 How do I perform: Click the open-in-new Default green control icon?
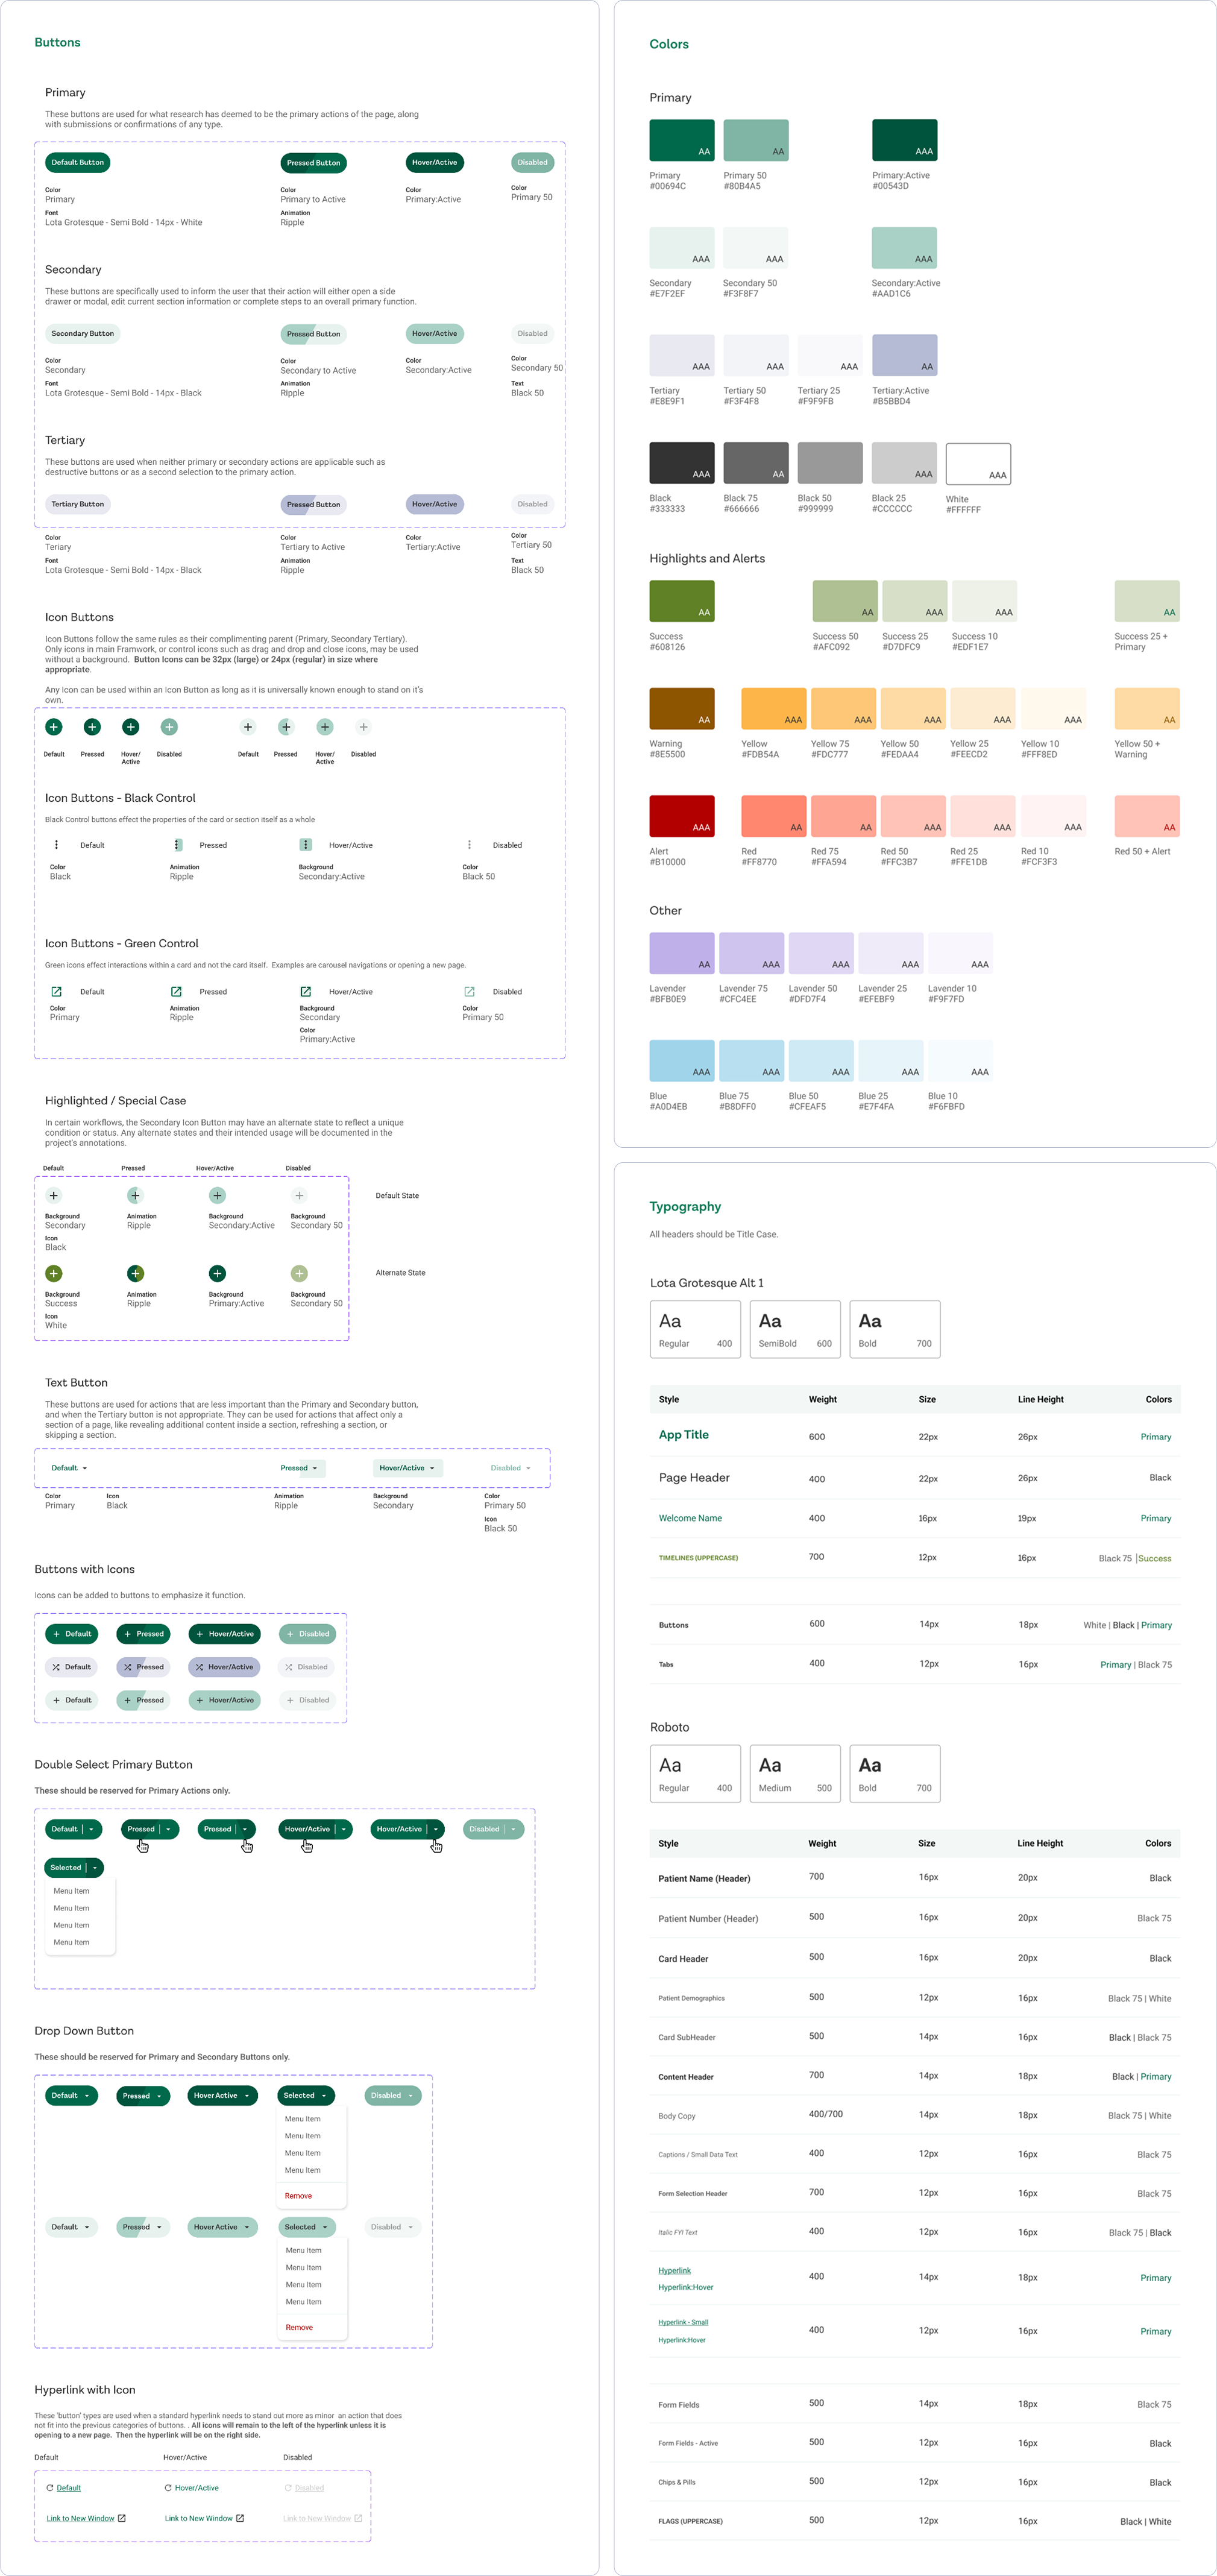pos(56,991)
